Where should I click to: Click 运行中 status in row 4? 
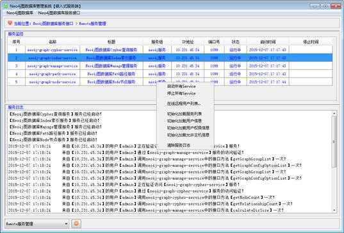[x=235, y=74]
